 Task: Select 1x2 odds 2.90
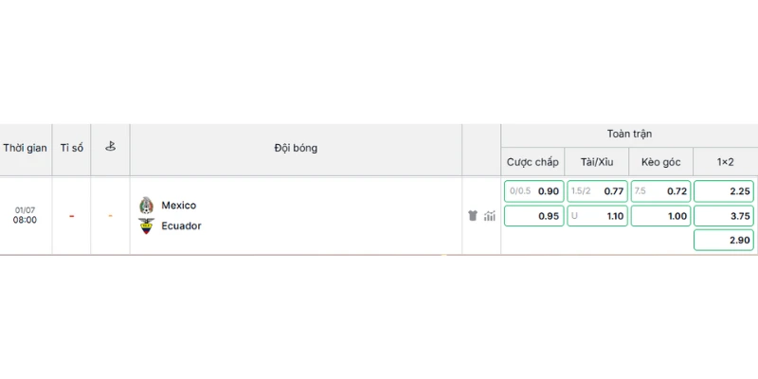pyautogui.click(x=724, y=240)
